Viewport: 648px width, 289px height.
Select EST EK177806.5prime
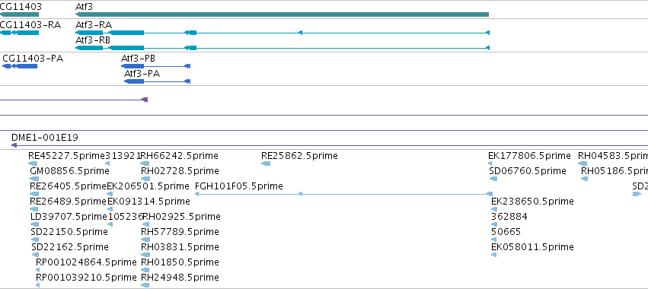pos(529,156)
